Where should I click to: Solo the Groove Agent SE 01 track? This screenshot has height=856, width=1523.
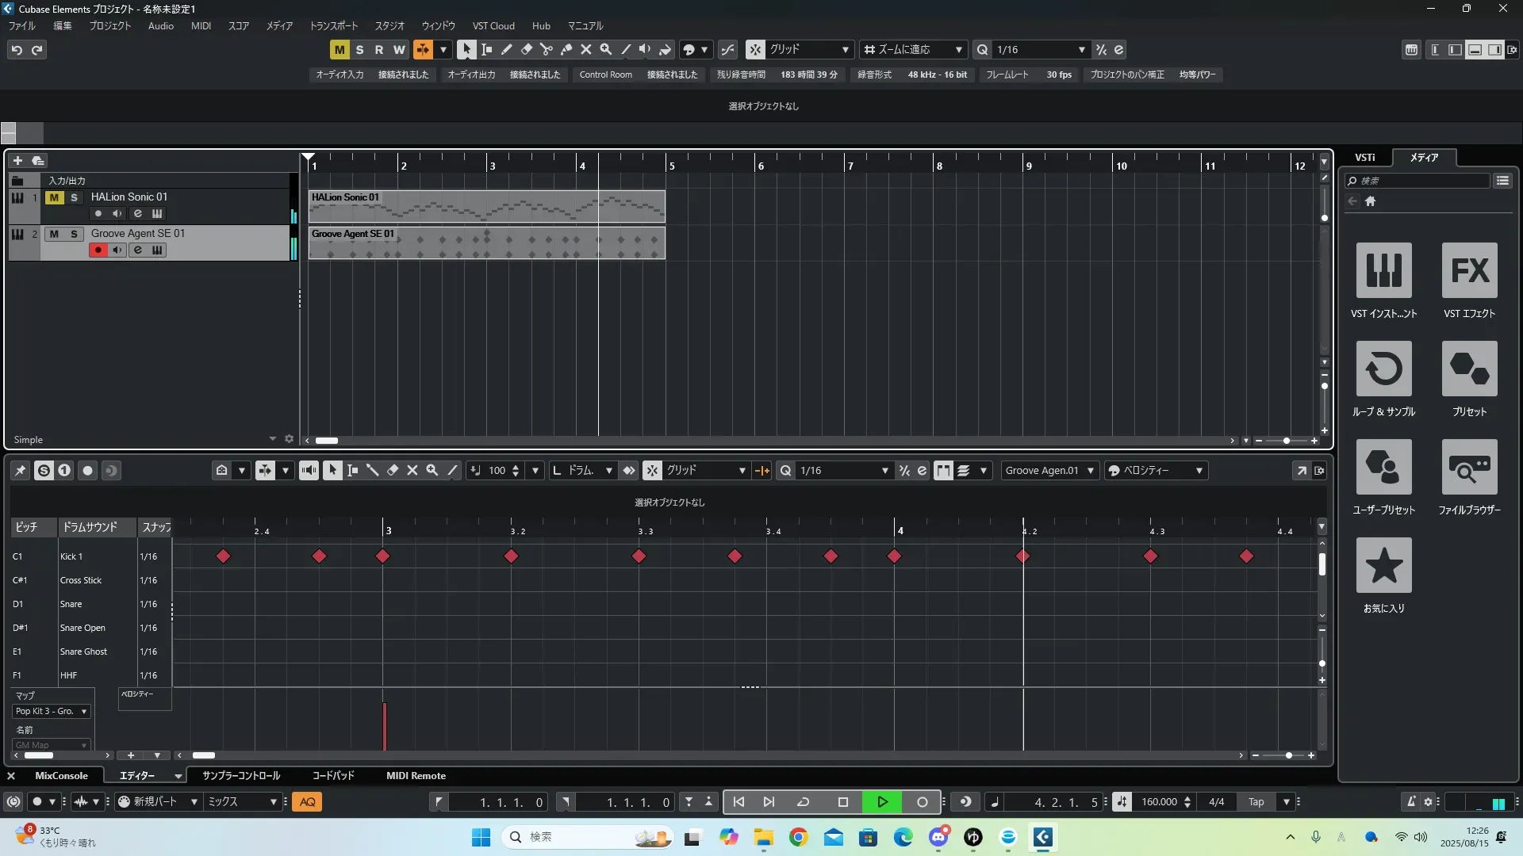pos(74,234)
